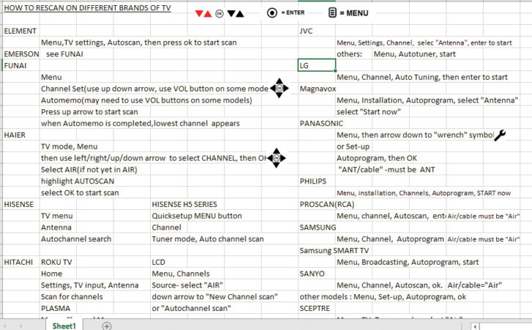The height and width of the screenshot is (330, 532).
Task: Select the 'highlight AUTOSCAN' cell
Action: pyautogui.click(x=78, y=181)
